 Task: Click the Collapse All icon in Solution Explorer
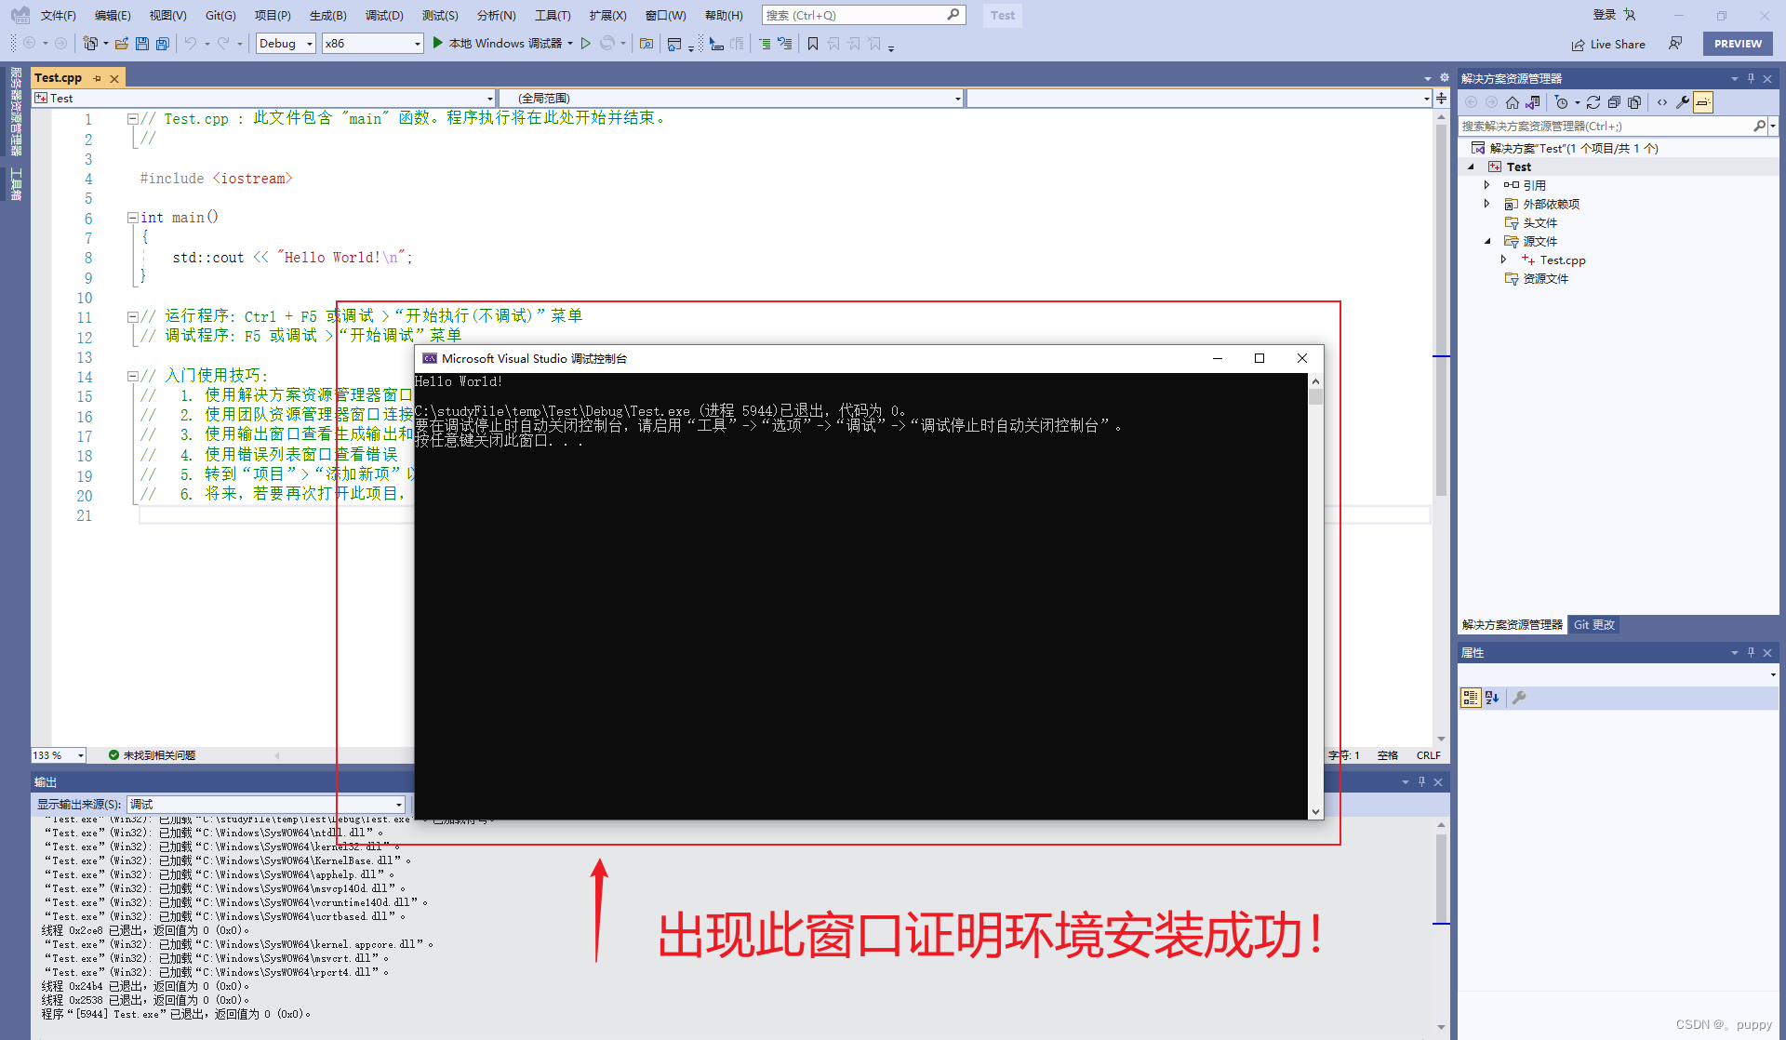pos(1615,102)
